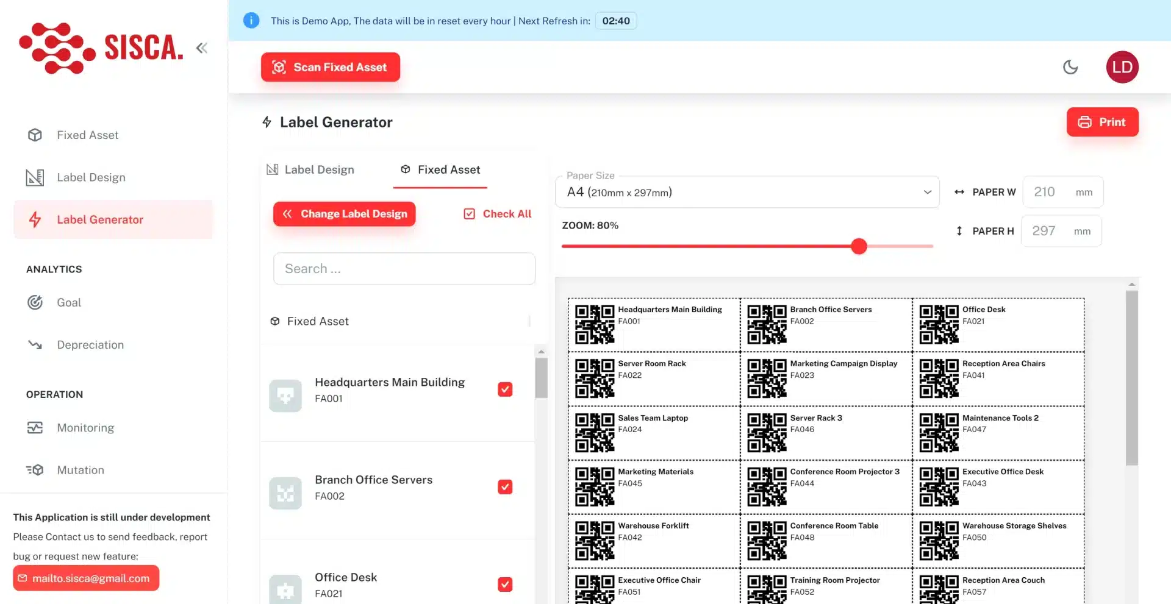Click QR code for Conference Room Projector 3
Screen dimensions: 1171x604
click(767, 487)
